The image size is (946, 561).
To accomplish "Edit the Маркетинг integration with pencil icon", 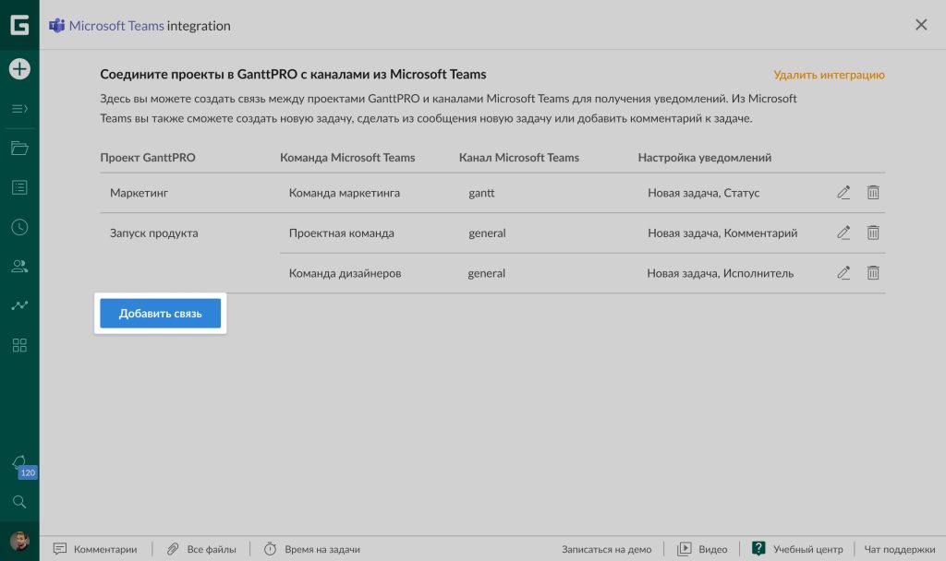I will pos(843,193).
